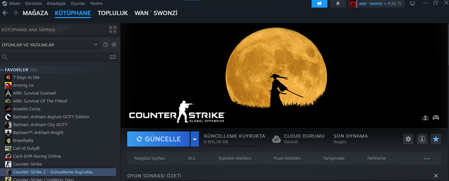This screenshot has height=181, width=449.
Task: Open Puan Dükkânı link
Action: (287, 158)
